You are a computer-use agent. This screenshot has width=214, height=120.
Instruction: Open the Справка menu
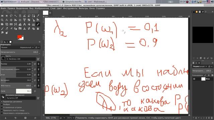click(x=100, y=8)
